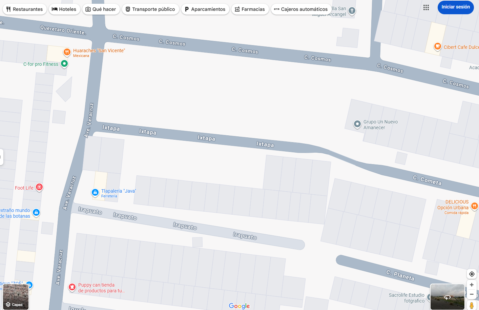Screen dimensions: 479x310
Task: Open the Google apps grid icon
Action: (x=426, y=7)
